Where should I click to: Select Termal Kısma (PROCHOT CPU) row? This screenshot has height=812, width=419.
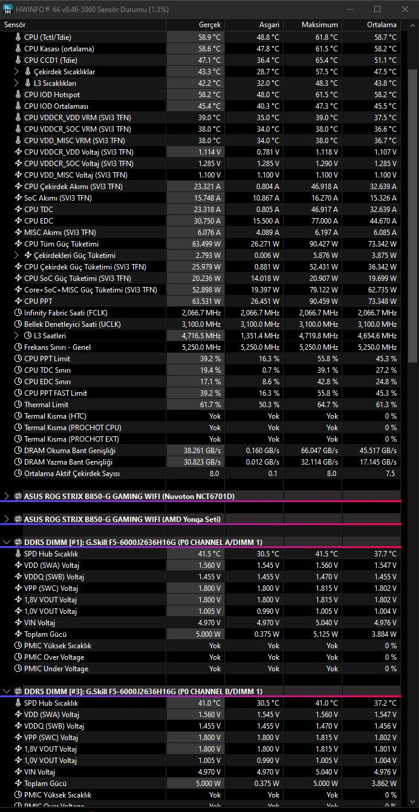click(200, 427)
